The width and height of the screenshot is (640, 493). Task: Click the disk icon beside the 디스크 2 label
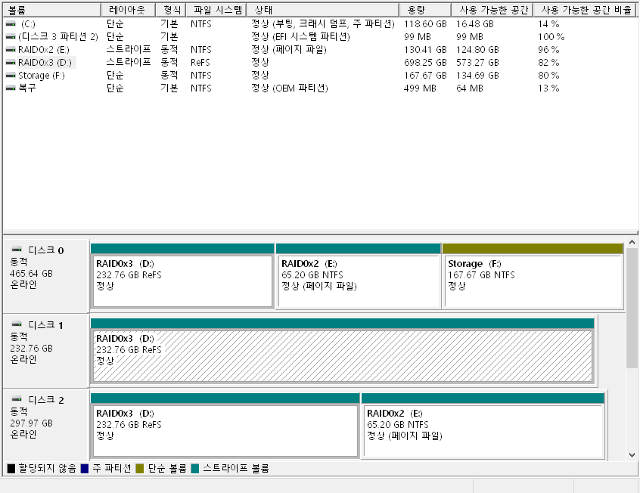coord(17,399)
